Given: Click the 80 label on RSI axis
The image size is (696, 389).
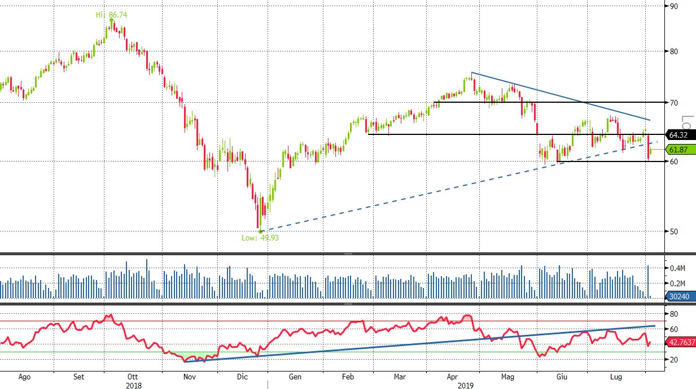Looking at the screenshot, I should coord(674,314).
